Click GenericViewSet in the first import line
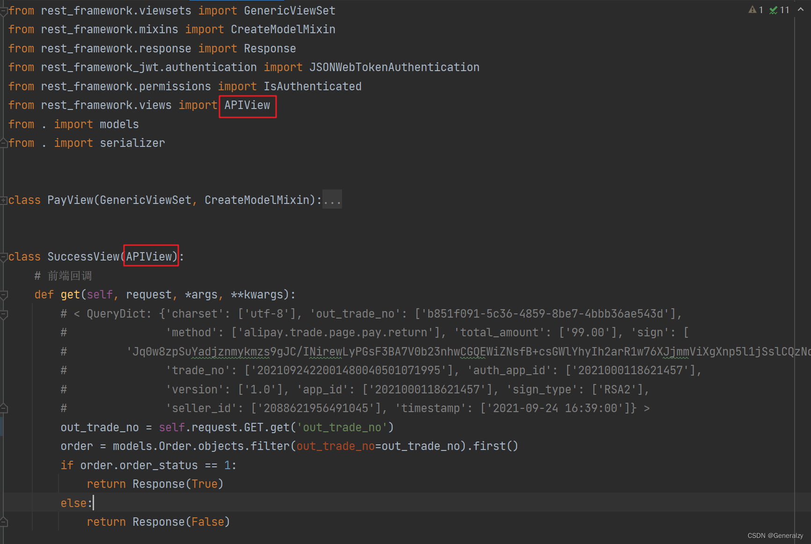Screen dimensions: 811x544 click(290, 10)
